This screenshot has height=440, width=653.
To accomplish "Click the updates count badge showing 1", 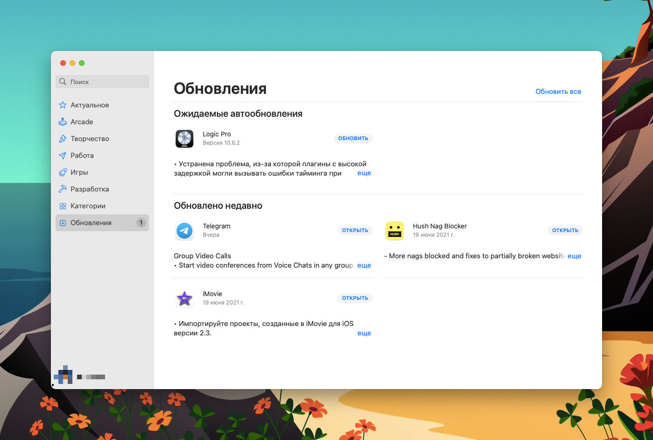I will tap(141, 223).
